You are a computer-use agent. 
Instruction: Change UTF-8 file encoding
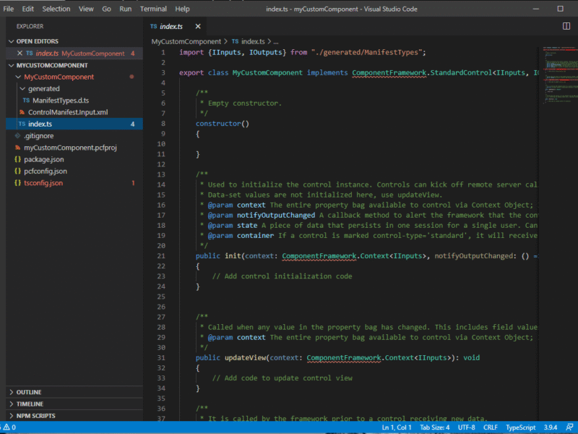(x=466, y=427)
